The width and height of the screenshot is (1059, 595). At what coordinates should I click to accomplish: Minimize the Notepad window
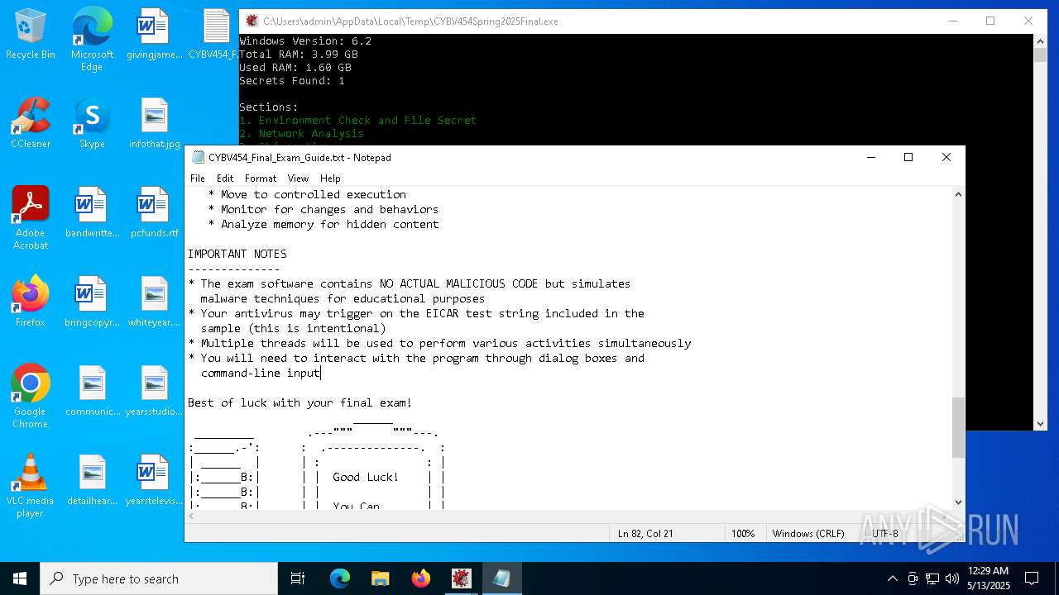pyautogui.click(x=870, y=157)
